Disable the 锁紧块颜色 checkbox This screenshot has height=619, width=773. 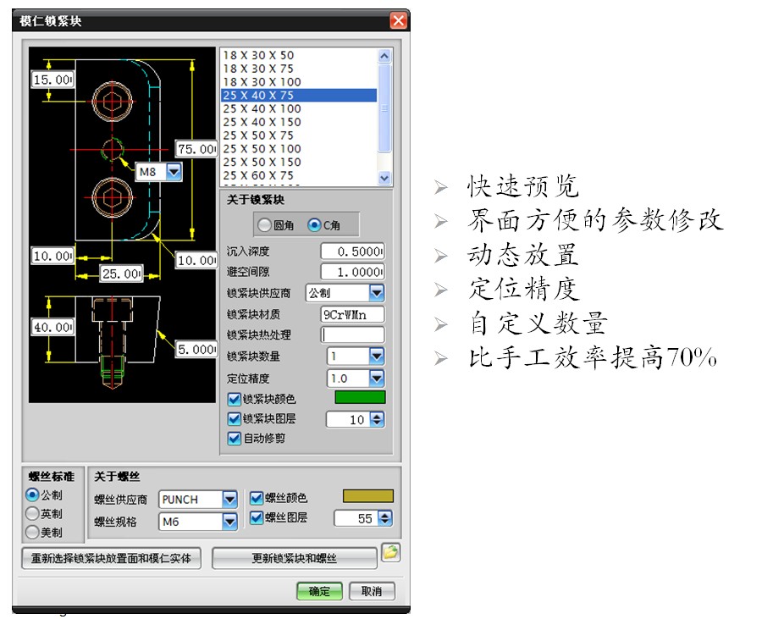(x=235, y=398)
